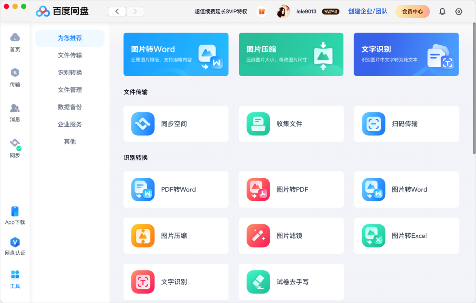Click the vertical scrollbar thumb
The width and height of the screenshot is (476, 303).
coord(474,88)
